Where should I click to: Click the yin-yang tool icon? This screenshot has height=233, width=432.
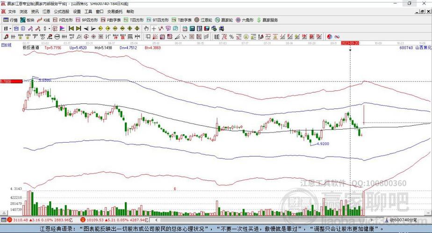(x=330, y=36)
